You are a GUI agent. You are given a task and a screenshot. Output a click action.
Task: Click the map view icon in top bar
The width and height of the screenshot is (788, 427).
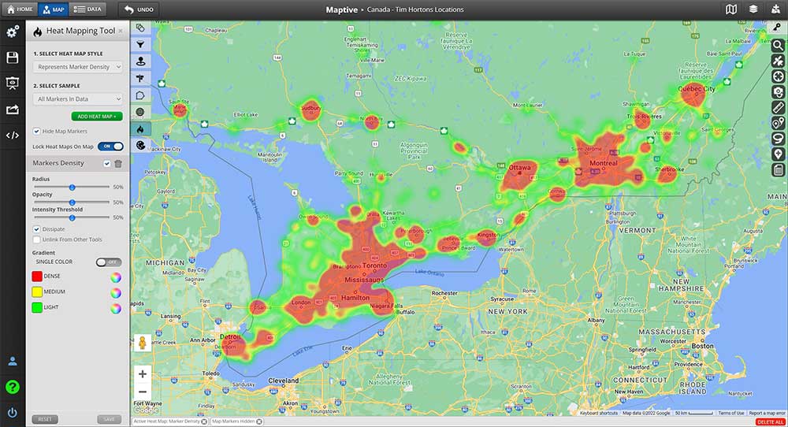731,9
